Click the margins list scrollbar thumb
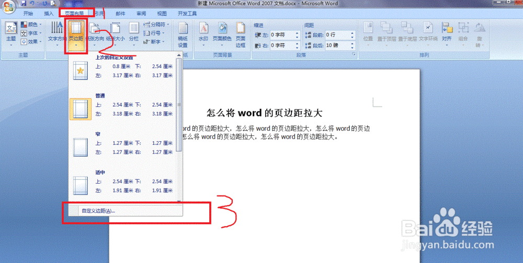This screenshot has height=263, width=523. click(179, 105)
